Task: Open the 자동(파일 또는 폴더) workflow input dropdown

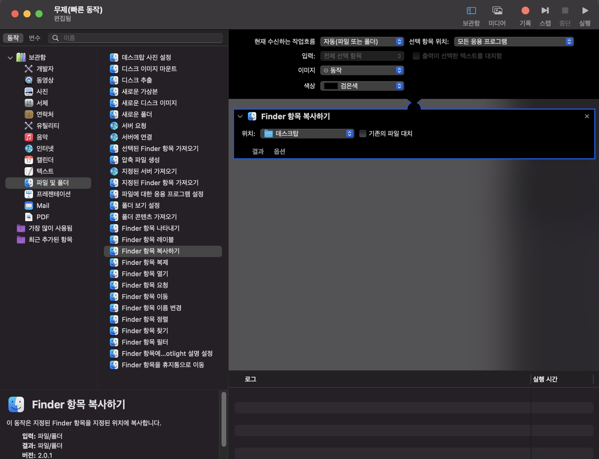Action: coord(362,42)
